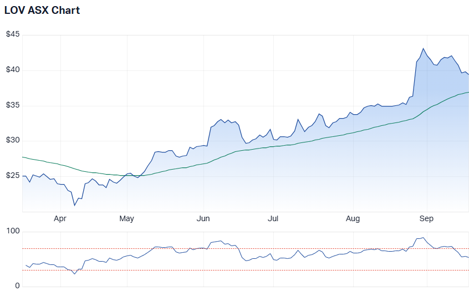Click the $40 price axis label
Screen dimensions: 469x296
(x=13, y=70)
